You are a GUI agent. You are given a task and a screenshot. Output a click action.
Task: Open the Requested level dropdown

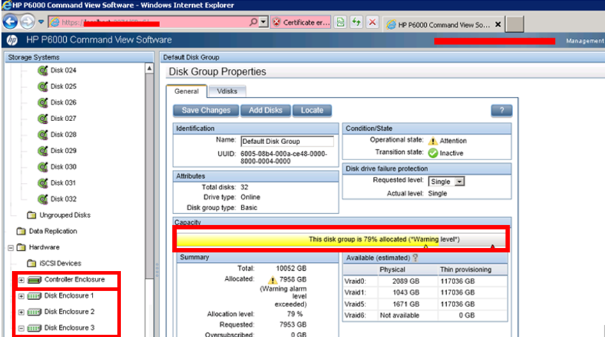(x=459, y=182)
